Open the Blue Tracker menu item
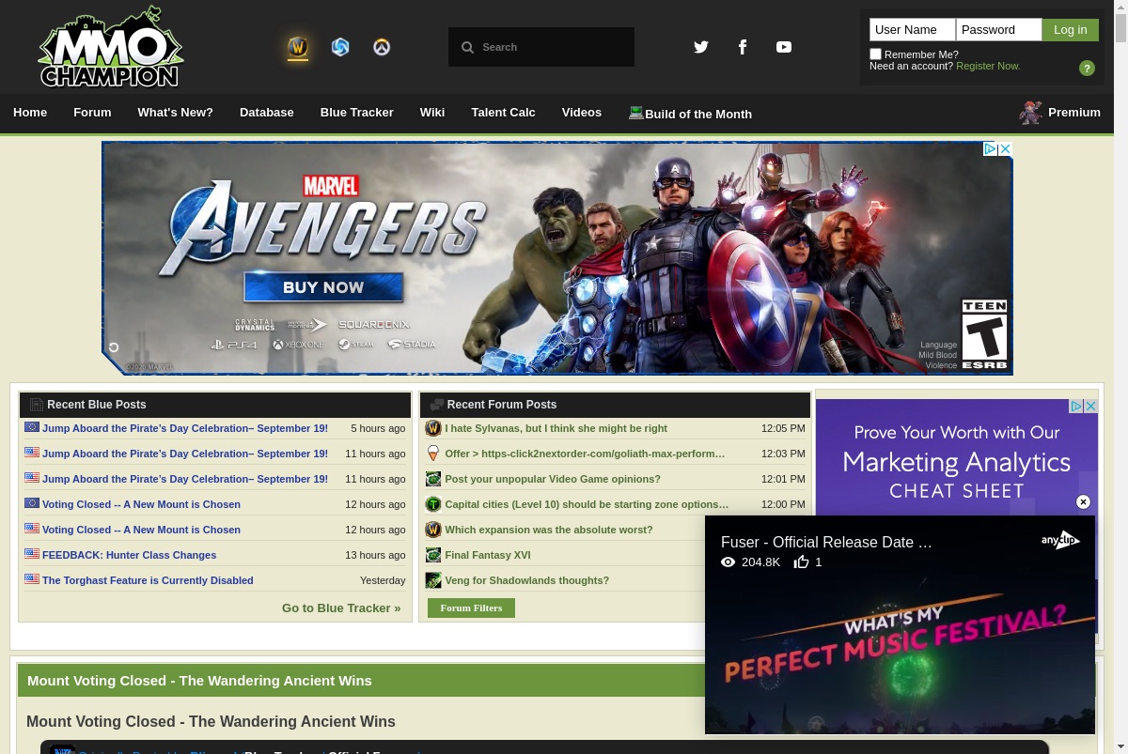Viewport: 1128px width, 754px height. coord(357,113)
